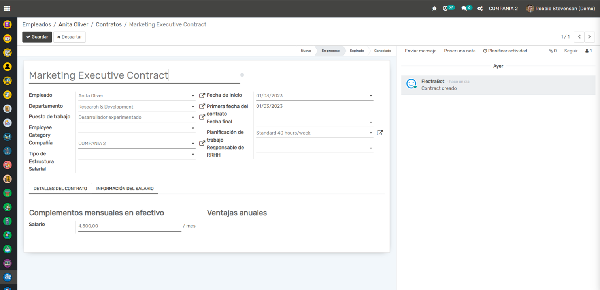Open the Responsable de RRHH dropdown
This screenshot has height=290, width=600.
pyautogui.click(x=371, y=148)
